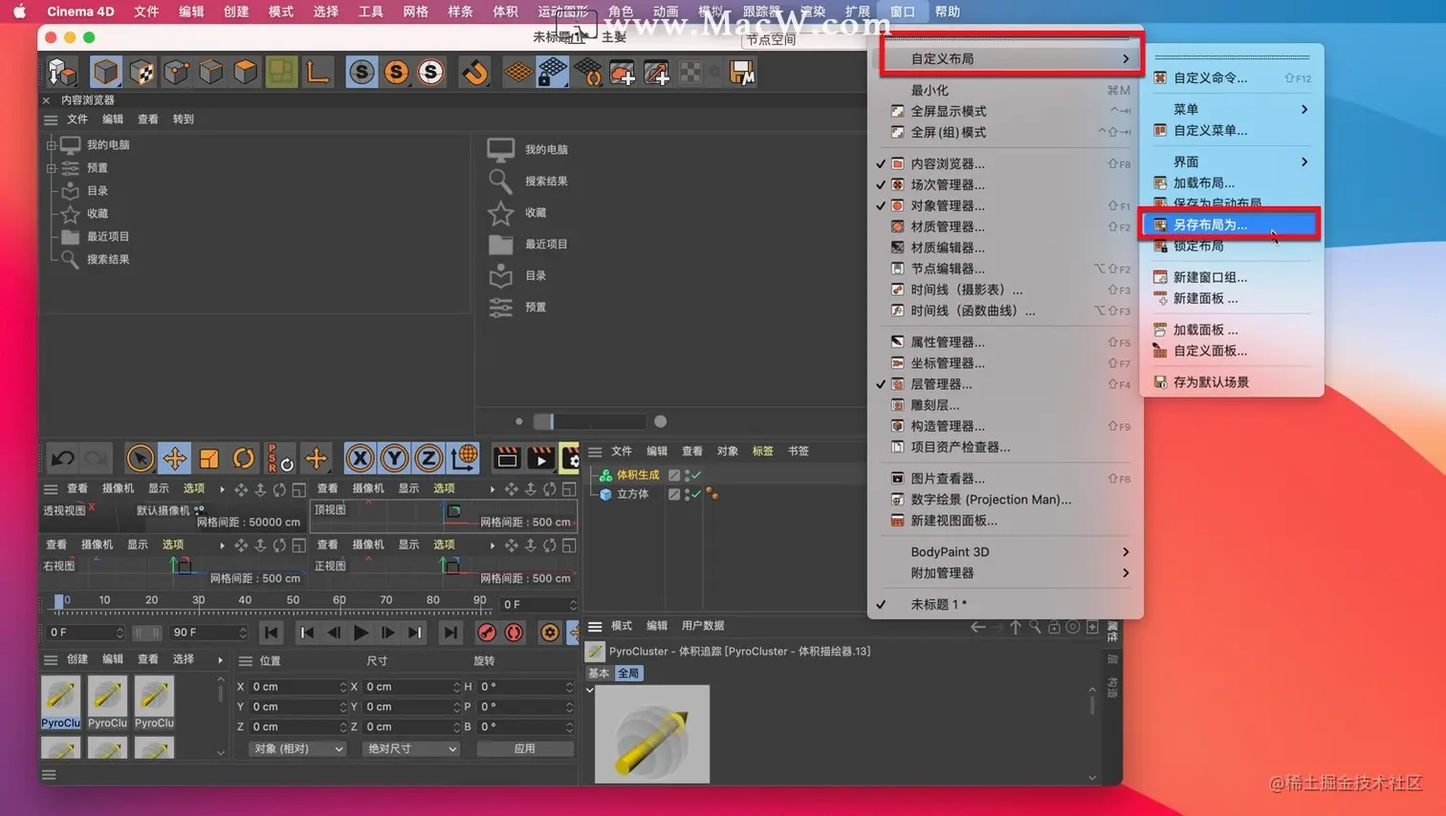Click the Locked Workplane grid icon
The image size is (1446, 816).
pos(553,72)
